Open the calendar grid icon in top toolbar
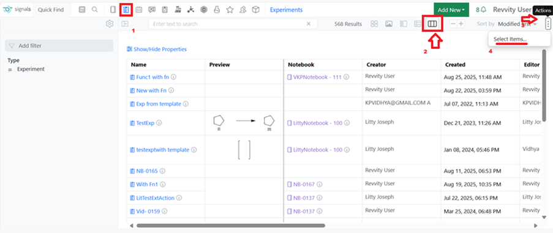The image size is (553, 233). [x=139, y=10]
